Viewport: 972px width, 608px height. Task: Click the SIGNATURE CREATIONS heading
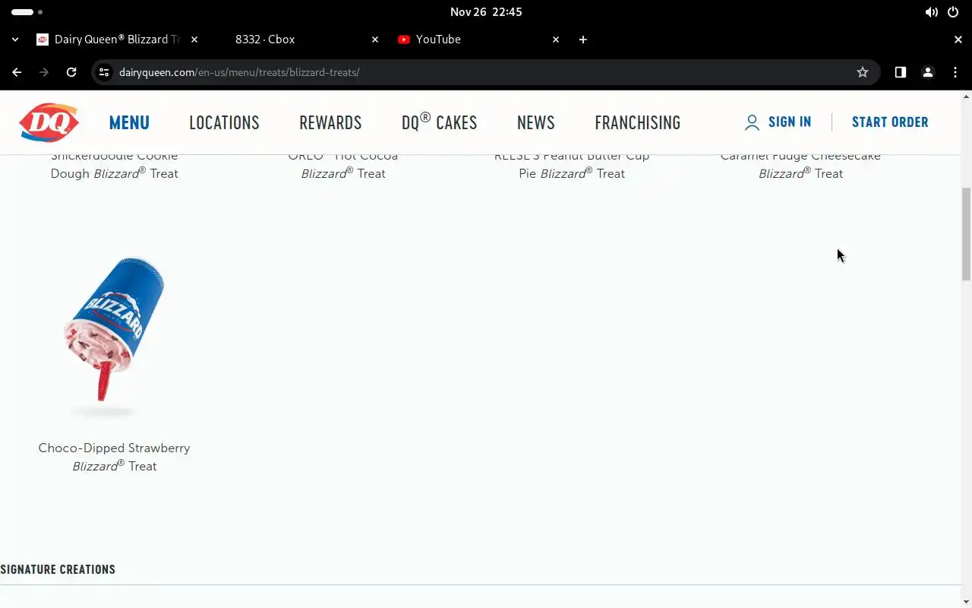point(58,569)
